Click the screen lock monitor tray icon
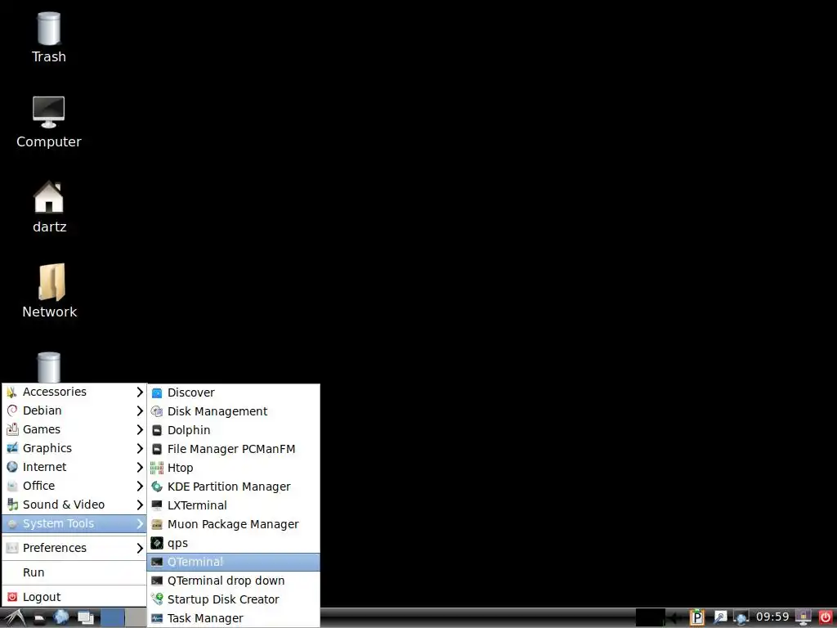Viewport: 837px width, 628px height. pyautogui.click(x=803, y=617)
